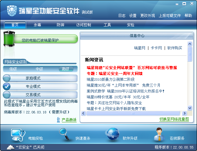Open news 专题：关注社交网站个人隐私安全
This screenshot has height=151, width=197.
pyautogui.click(x=114, y=103)
